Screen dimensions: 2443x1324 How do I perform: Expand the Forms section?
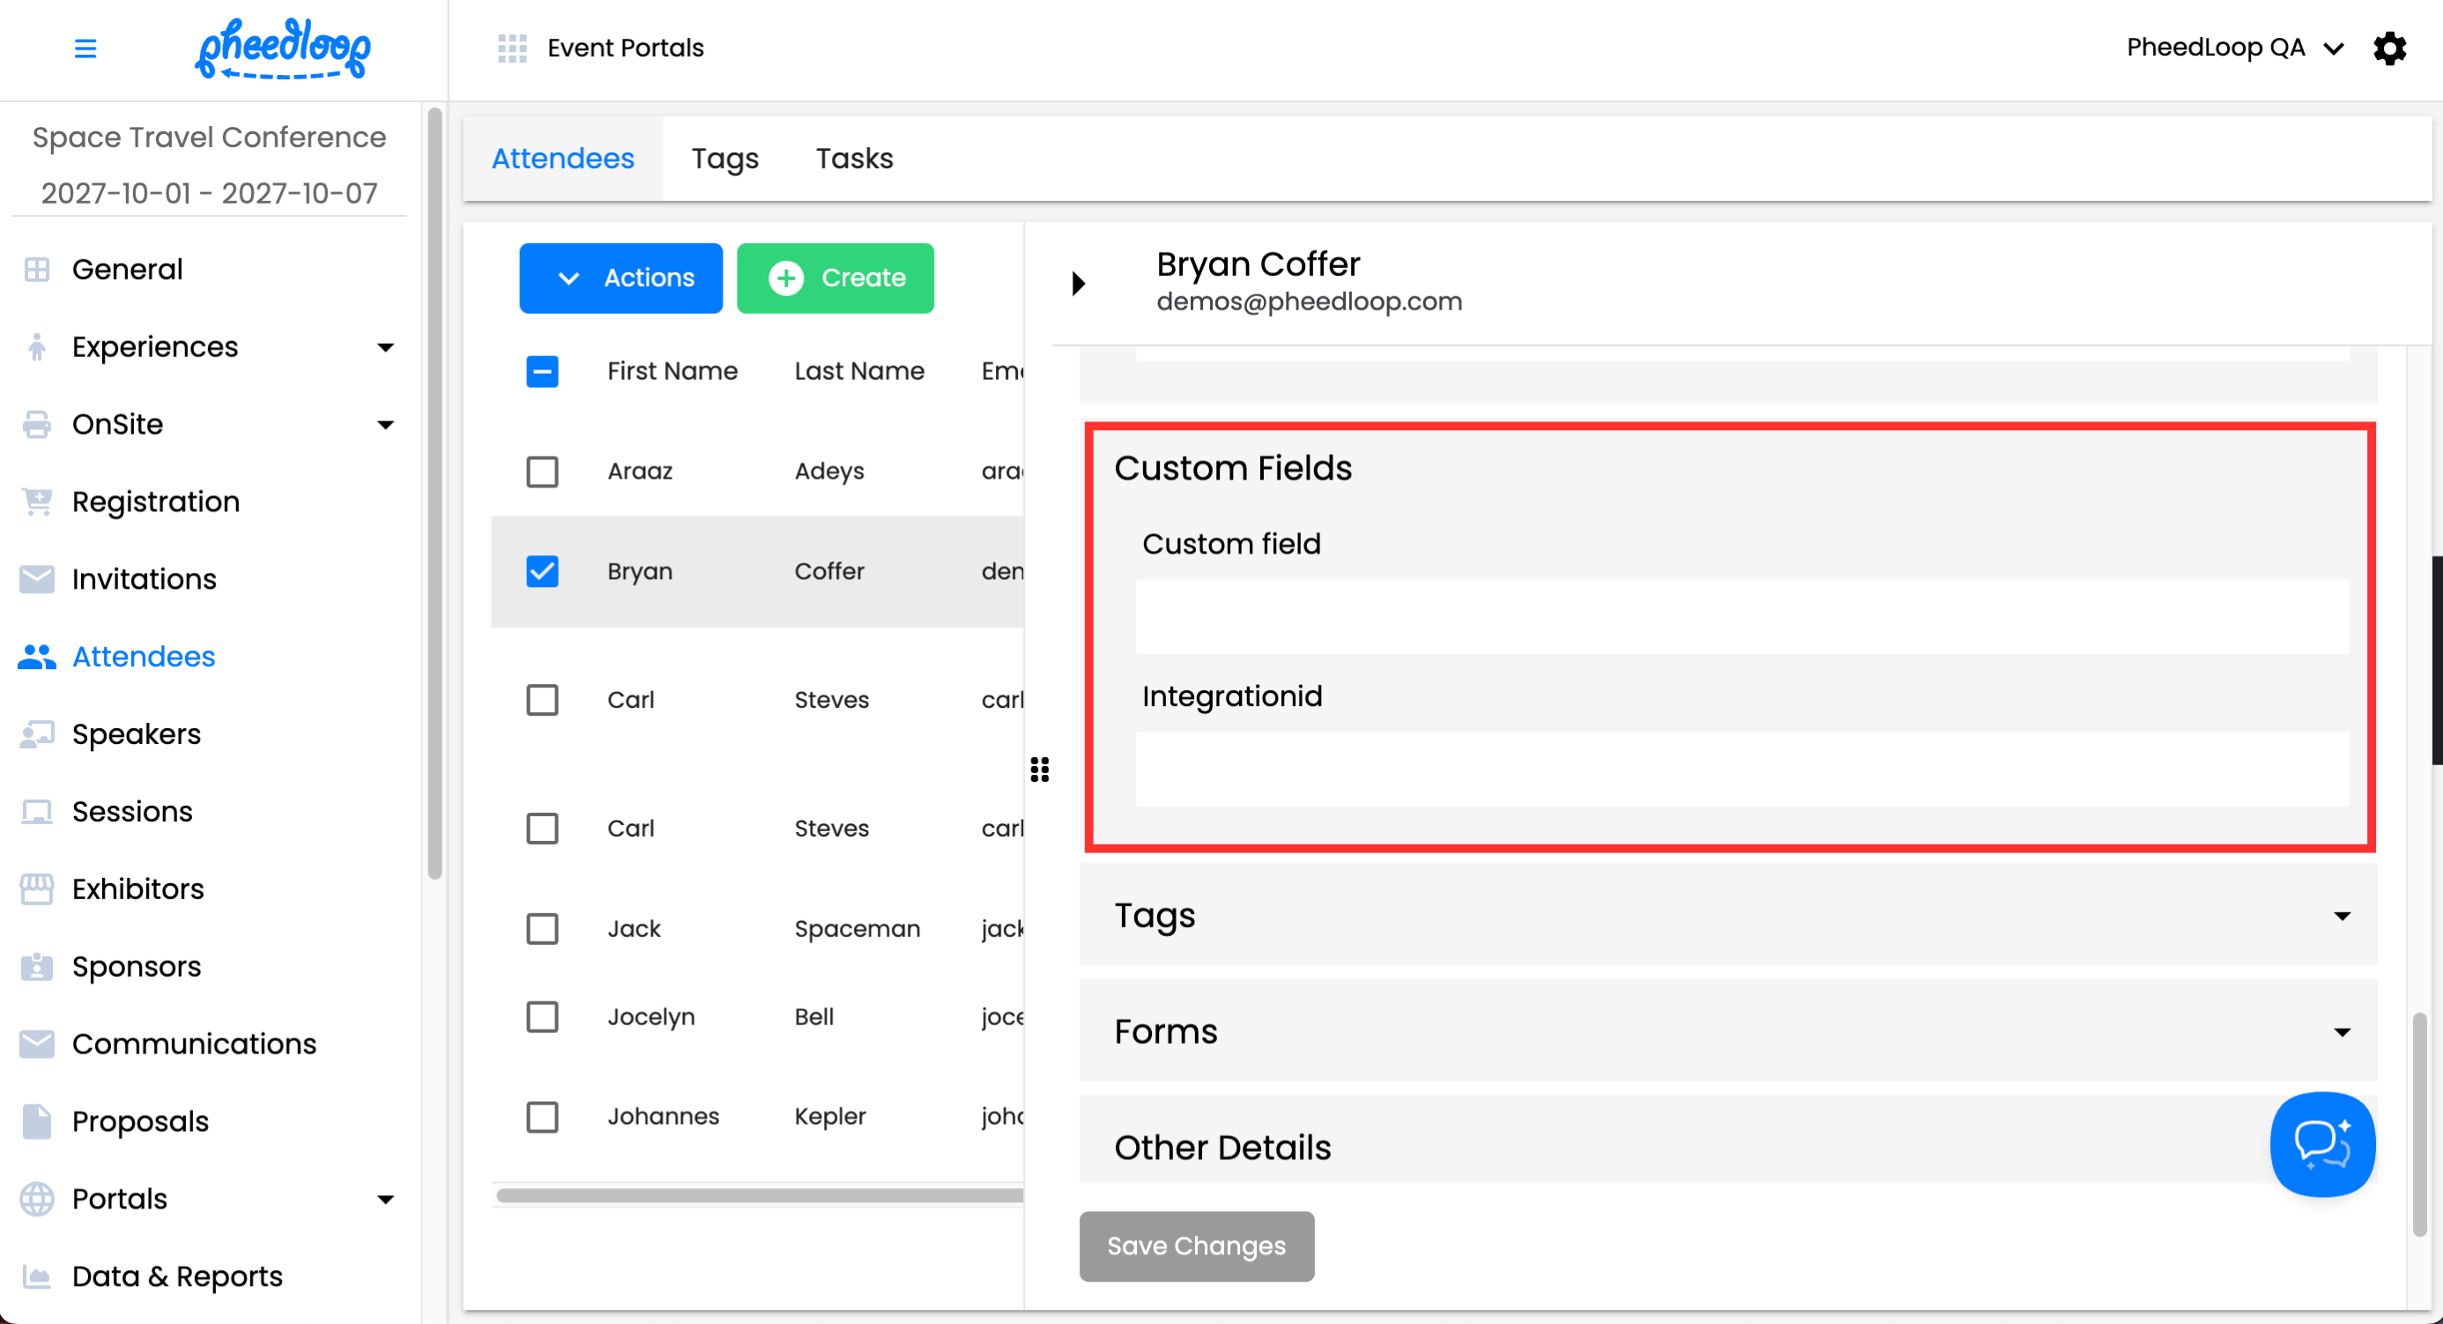click(x=2342, y=1032)
